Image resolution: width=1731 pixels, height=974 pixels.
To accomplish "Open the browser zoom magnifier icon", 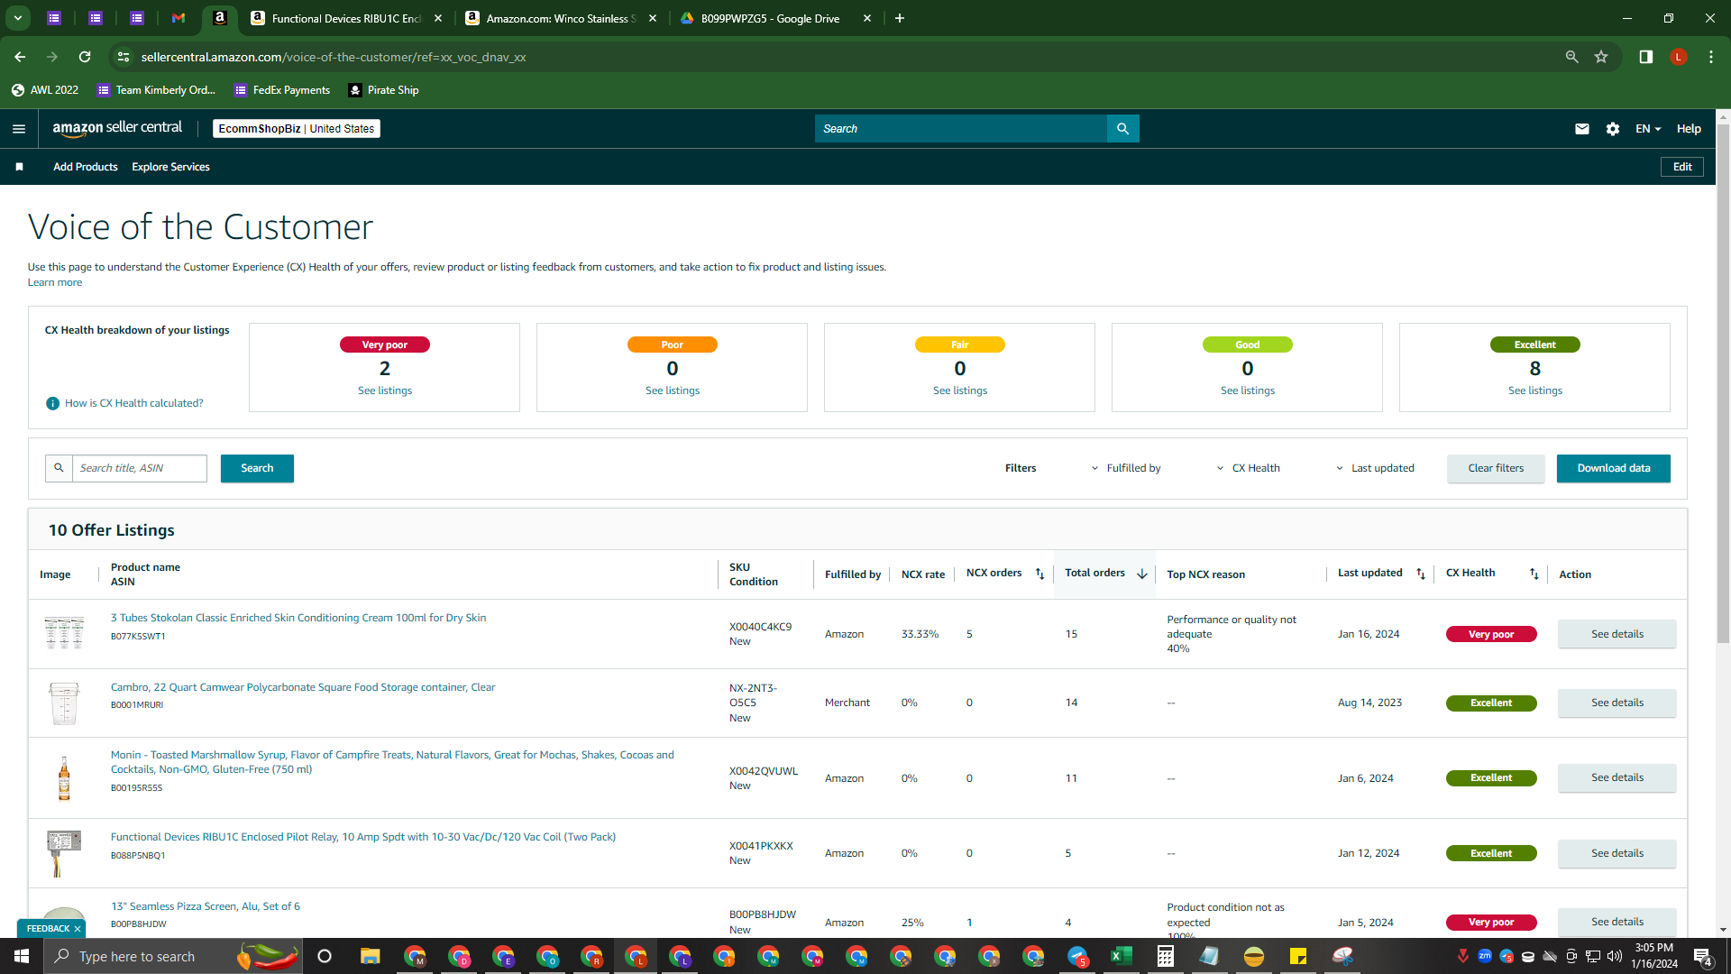I will pos(1571,57).
